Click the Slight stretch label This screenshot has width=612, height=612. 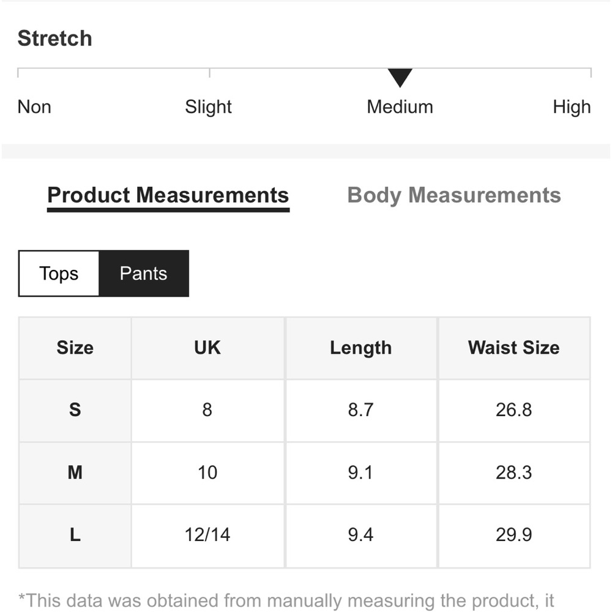pyautogui.click(x=209, y=107)
